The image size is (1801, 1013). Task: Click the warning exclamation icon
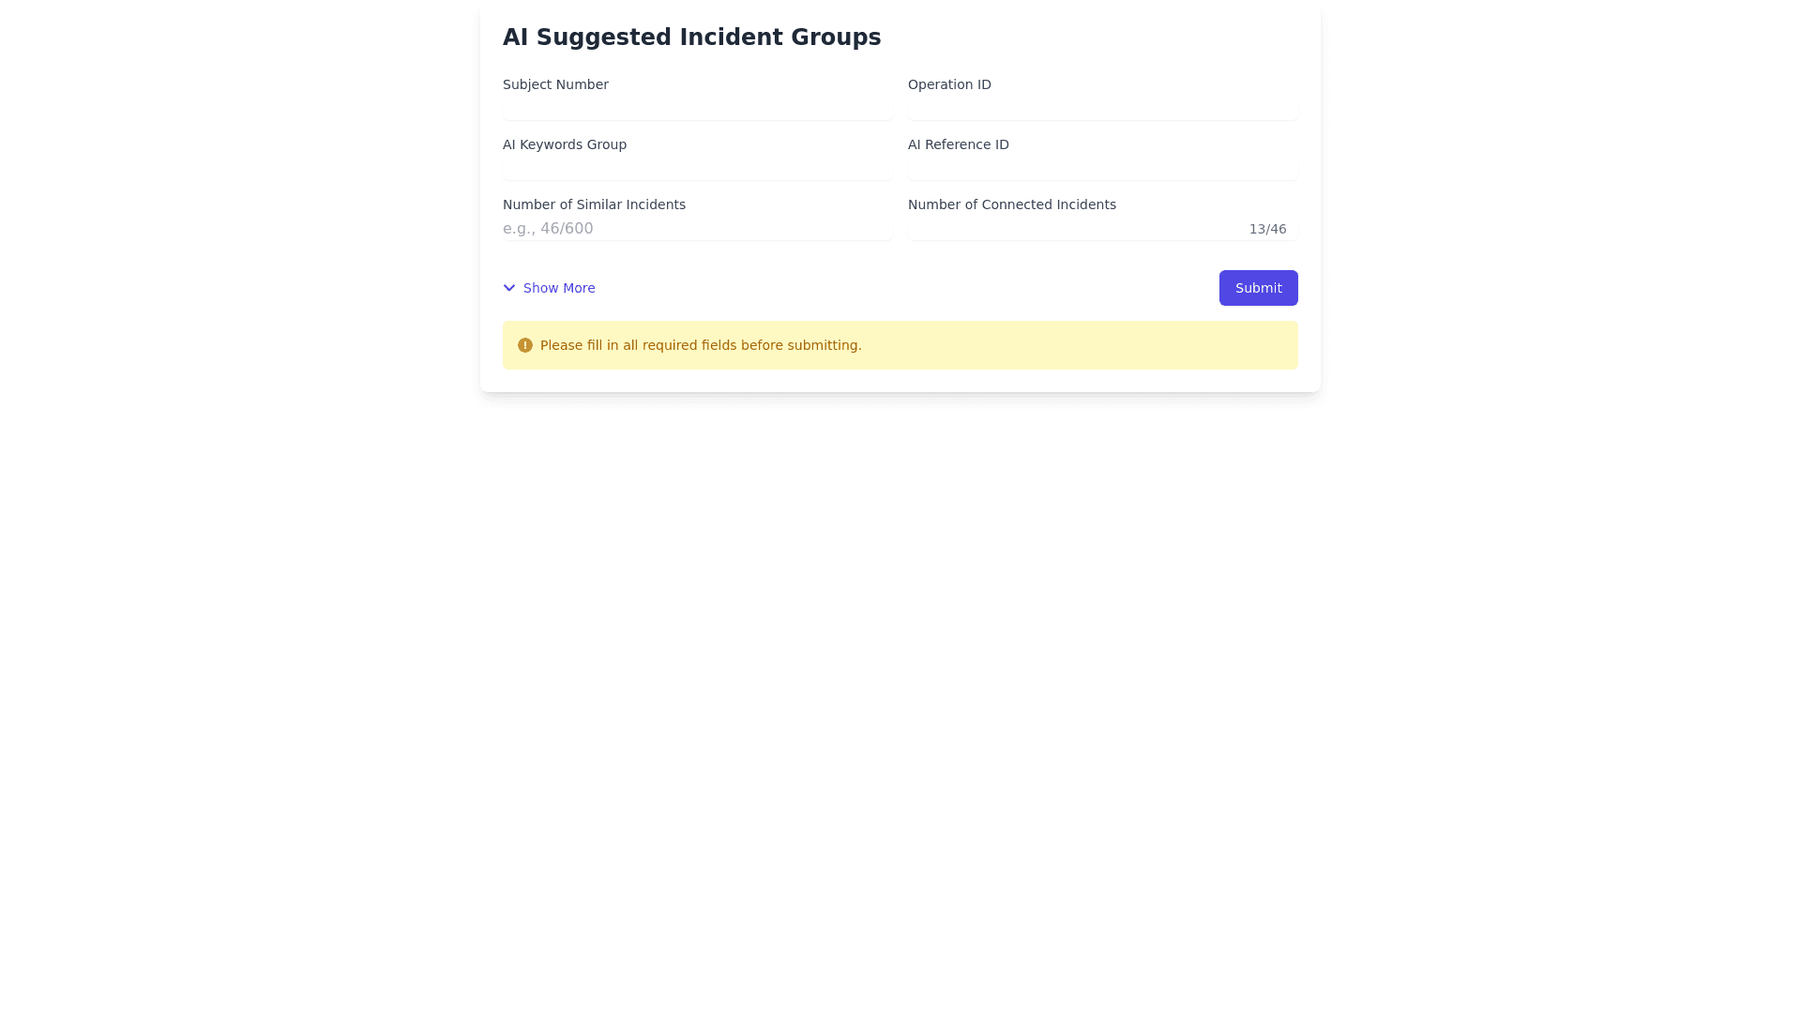point(525,345)
